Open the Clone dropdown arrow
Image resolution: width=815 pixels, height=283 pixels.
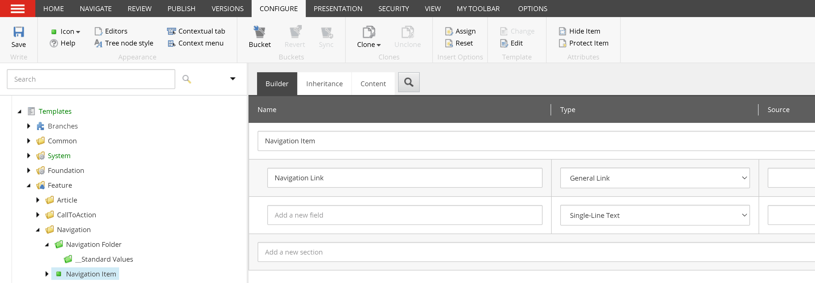(x=379, y=45)
